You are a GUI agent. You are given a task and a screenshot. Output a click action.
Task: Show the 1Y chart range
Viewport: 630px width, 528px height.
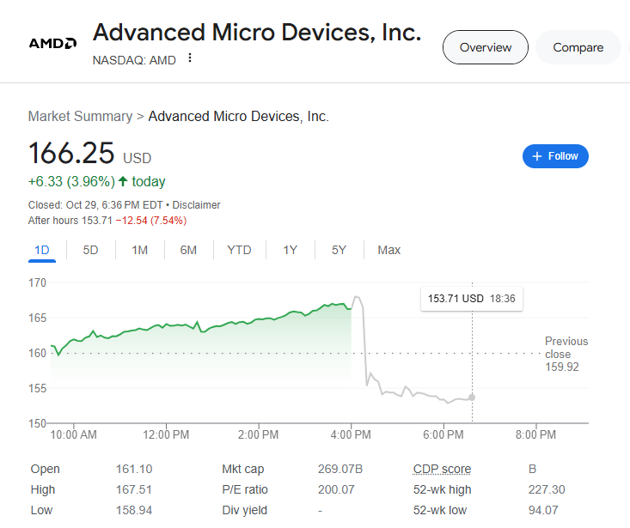click(290, 251)
